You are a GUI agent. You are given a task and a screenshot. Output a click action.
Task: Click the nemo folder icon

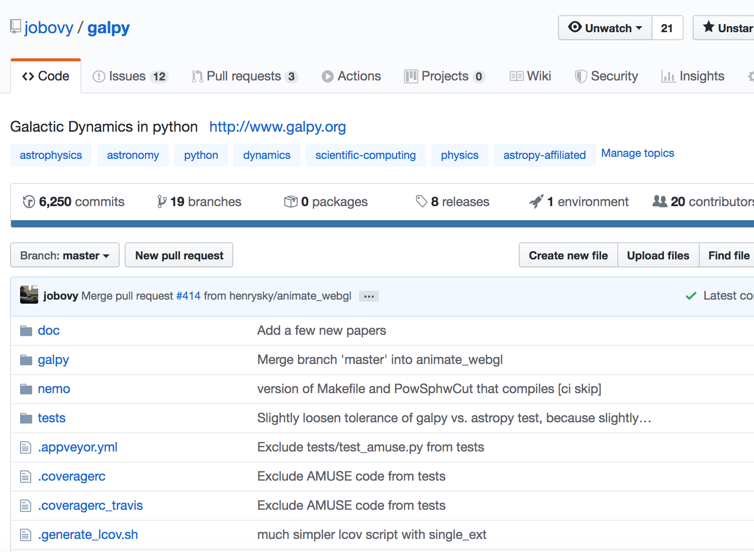[x=26, y=389]
